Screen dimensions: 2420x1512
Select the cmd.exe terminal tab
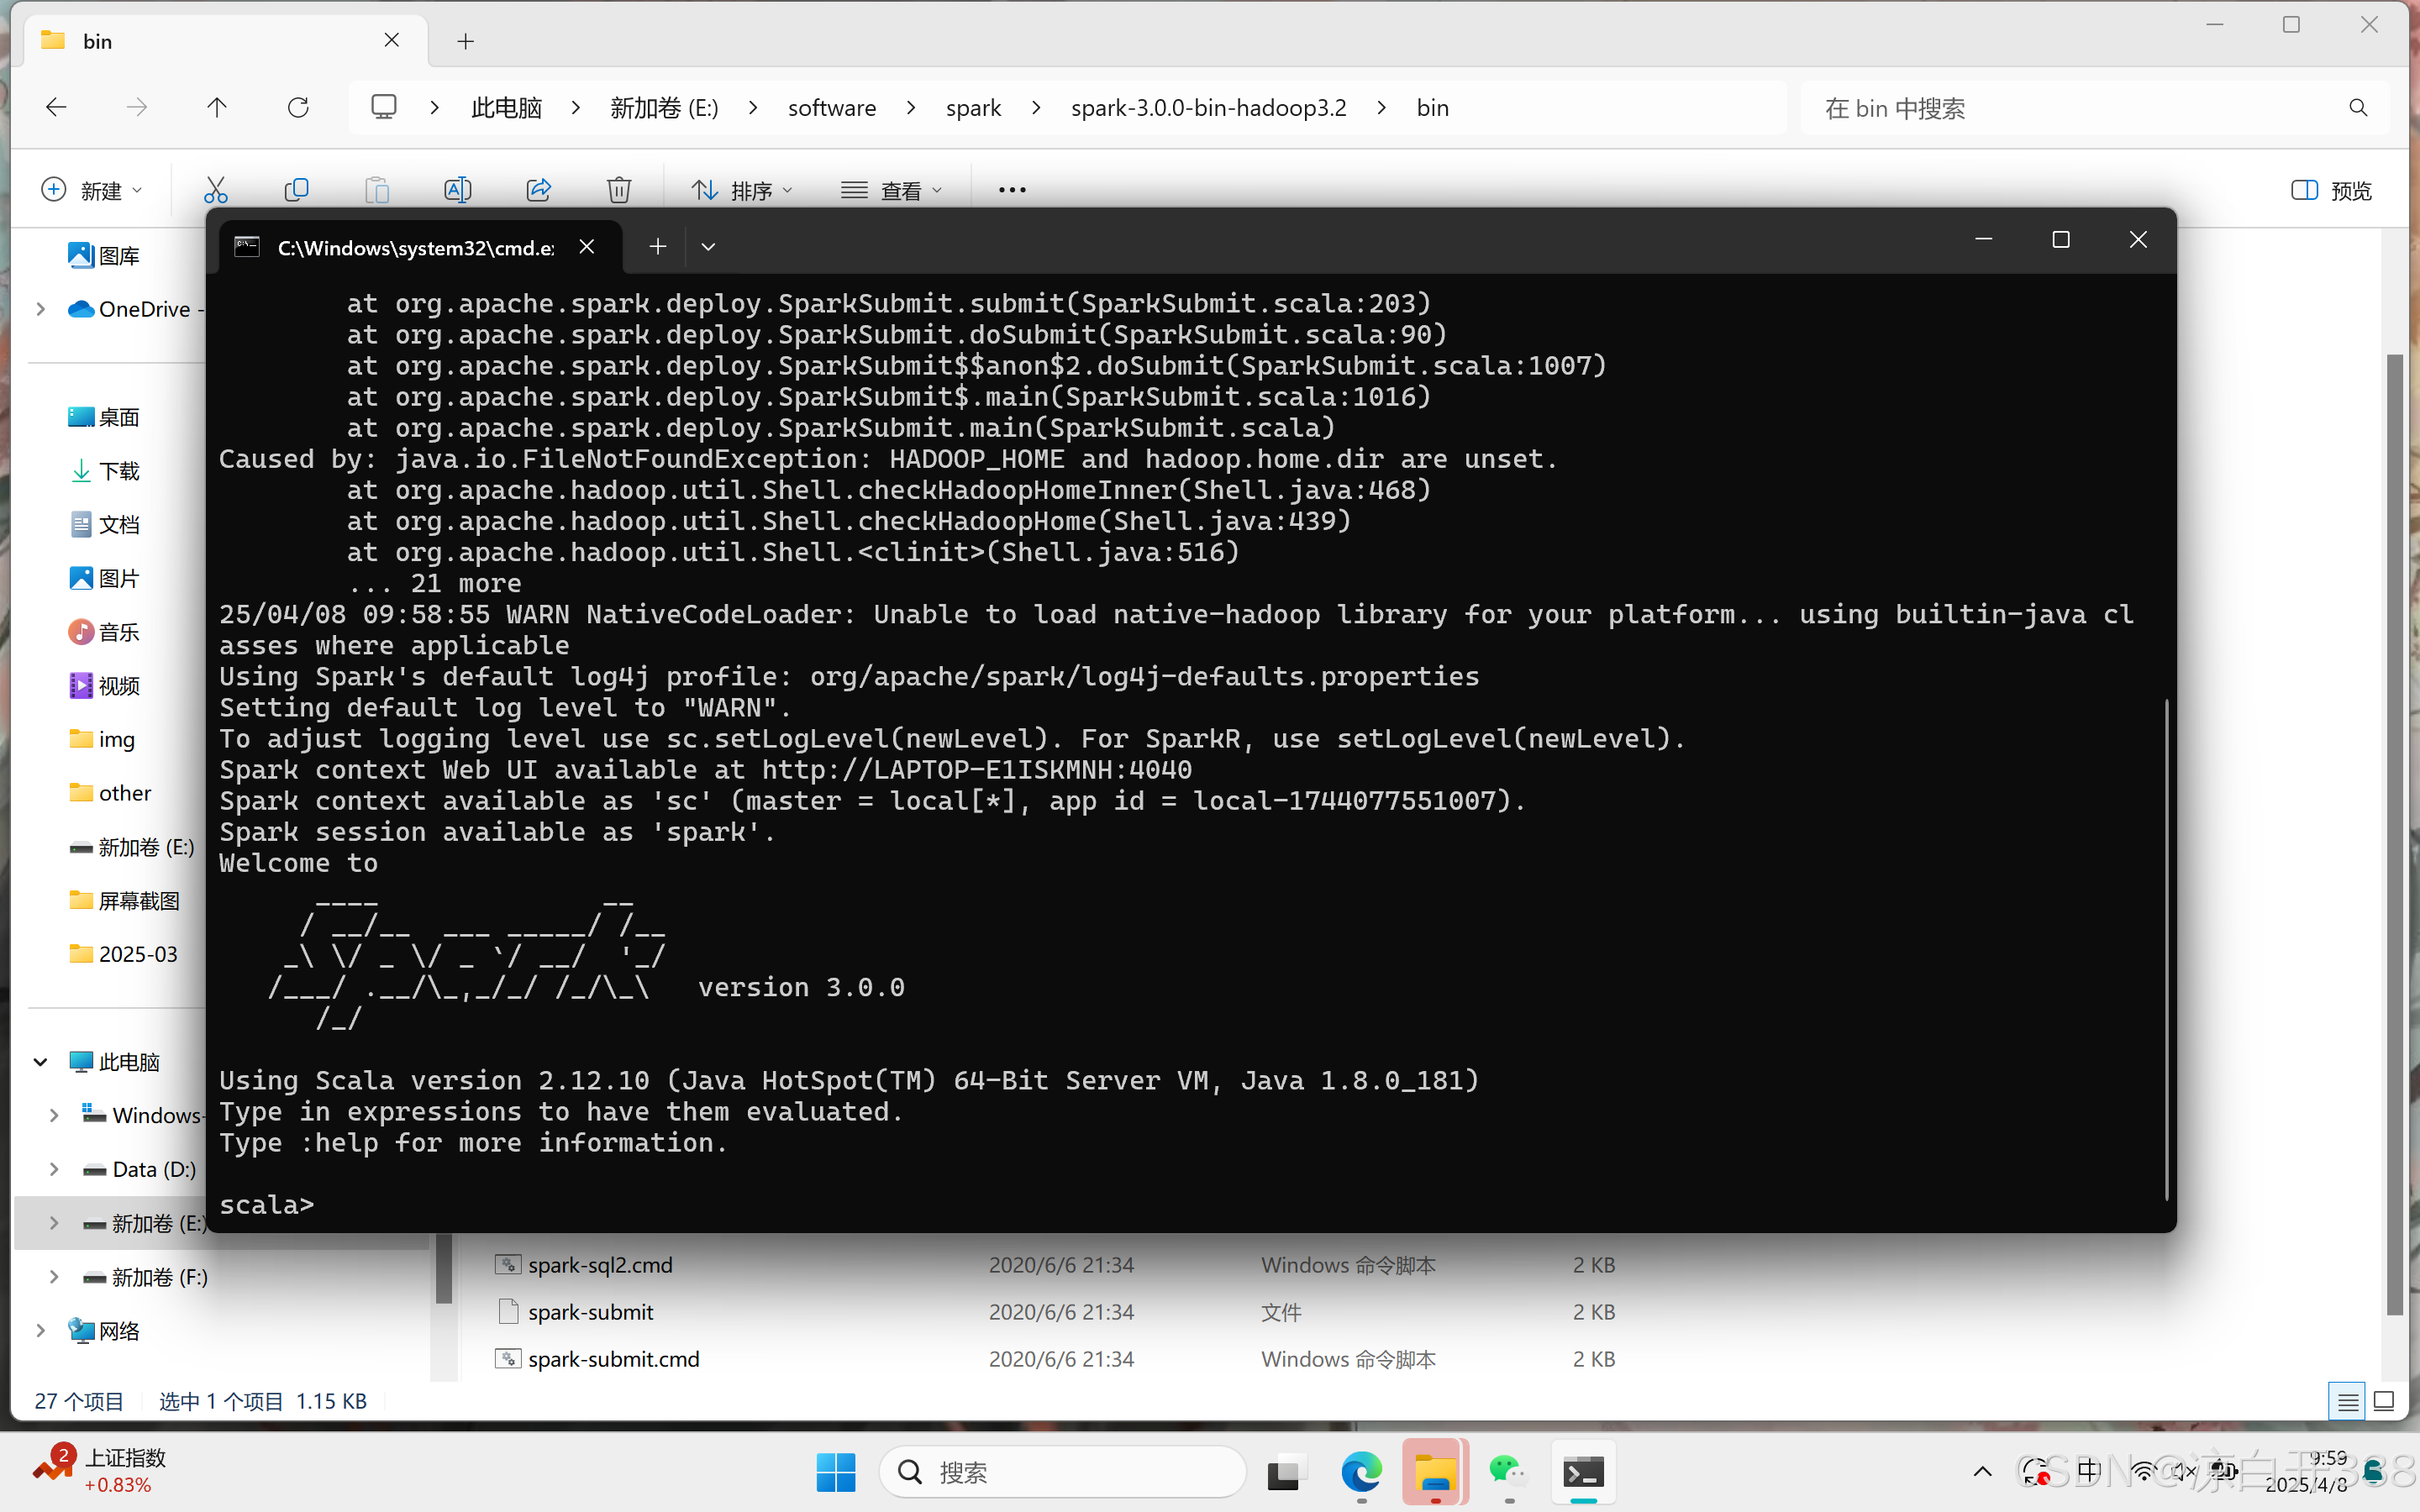(415, 247)
